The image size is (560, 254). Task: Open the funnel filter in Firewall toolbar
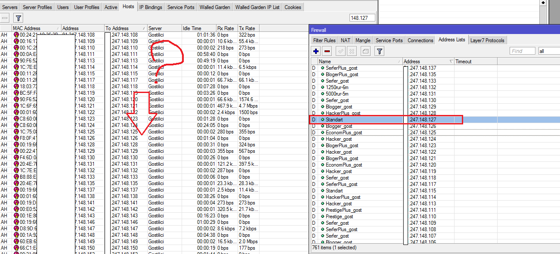pos(379,51)
